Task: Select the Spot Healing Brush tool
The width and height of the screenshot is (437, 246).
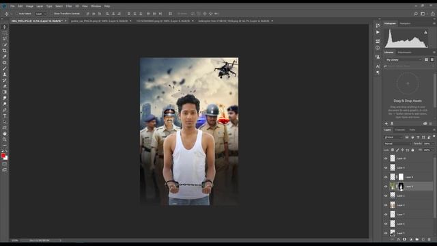Action: tap(5, 62)
